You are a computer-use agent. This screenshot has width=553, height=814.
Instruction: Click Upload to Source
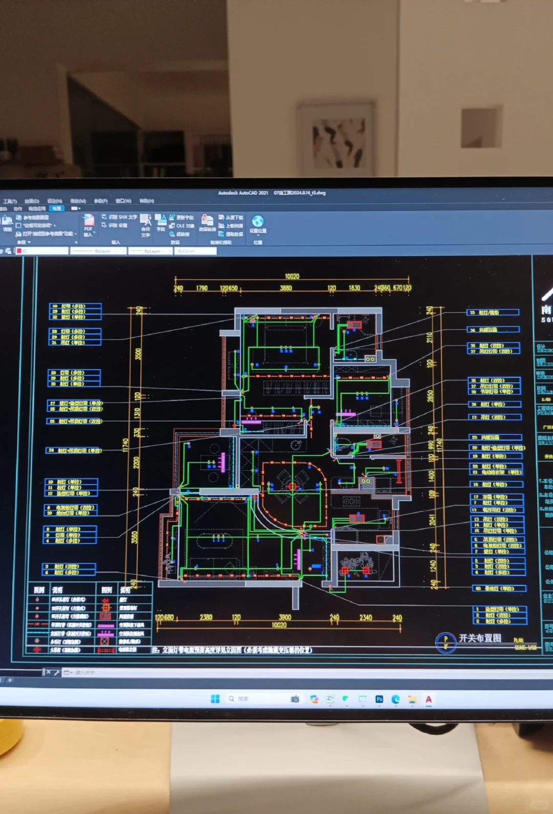[x=230, y=226]
